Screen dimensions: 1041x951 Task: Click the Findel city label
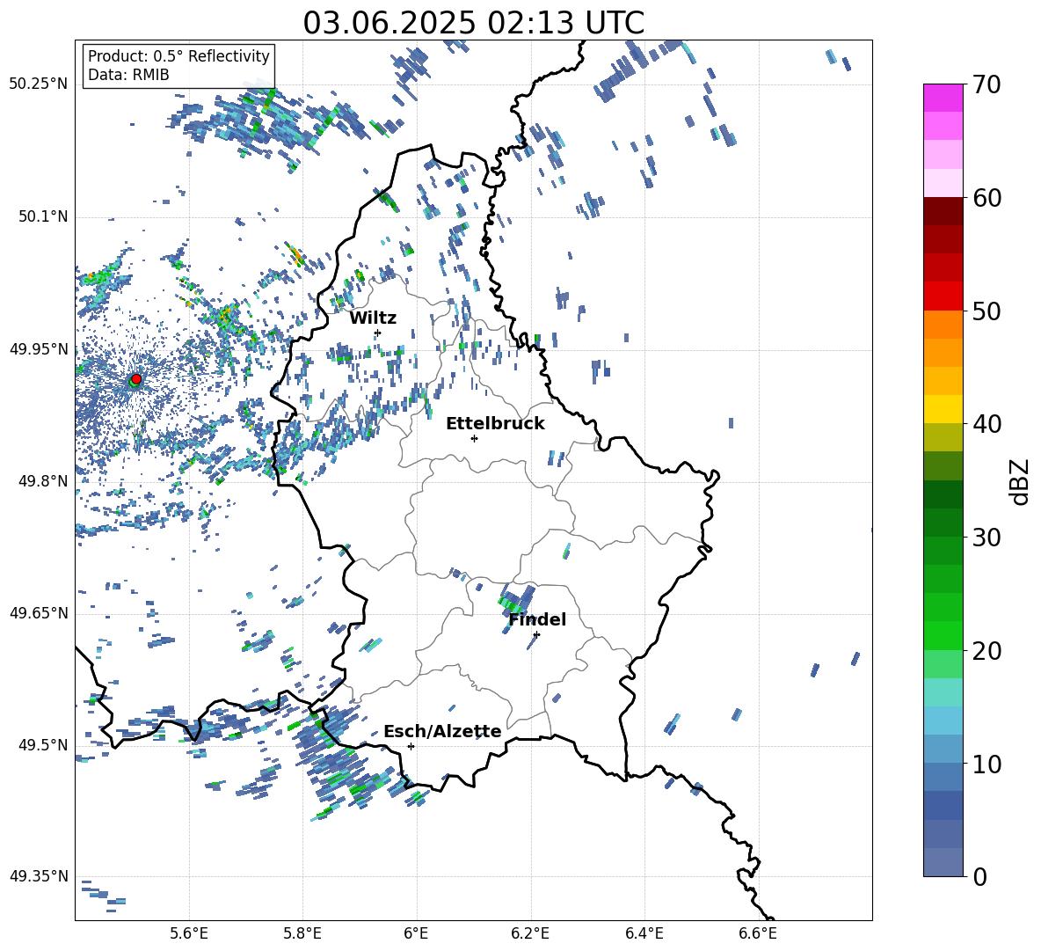coord(537,619)
